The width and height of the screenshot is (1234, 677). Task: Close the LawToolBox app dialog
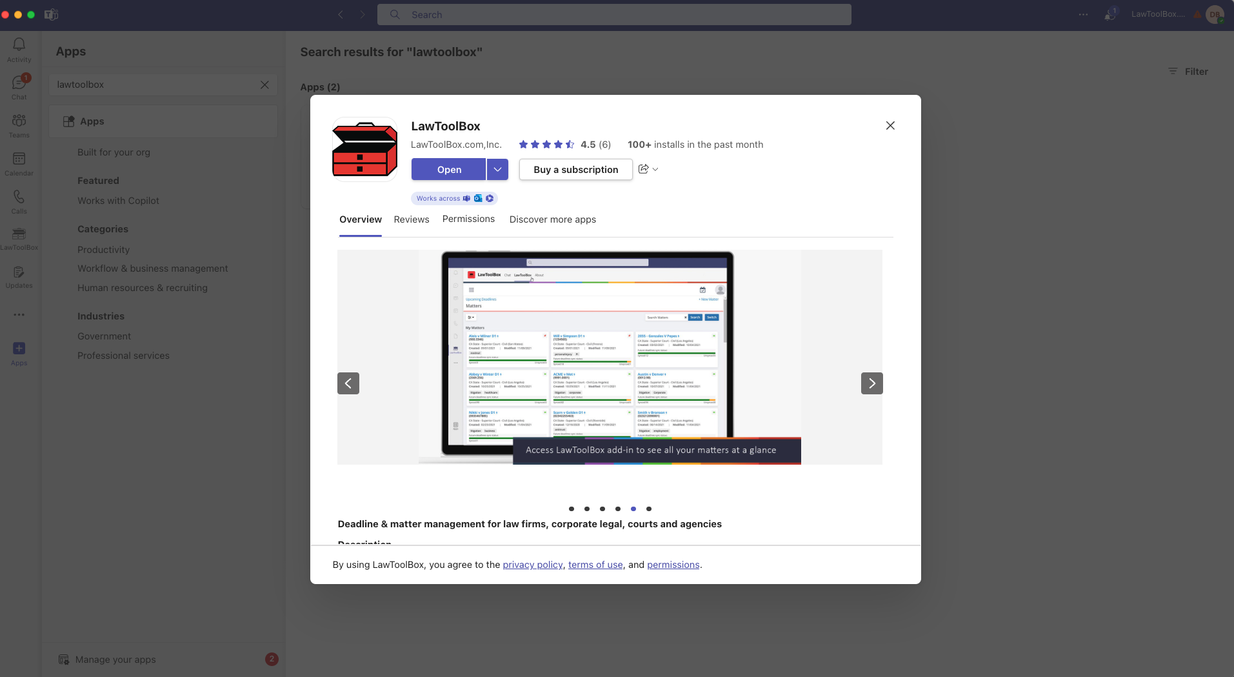pos(890,126)
